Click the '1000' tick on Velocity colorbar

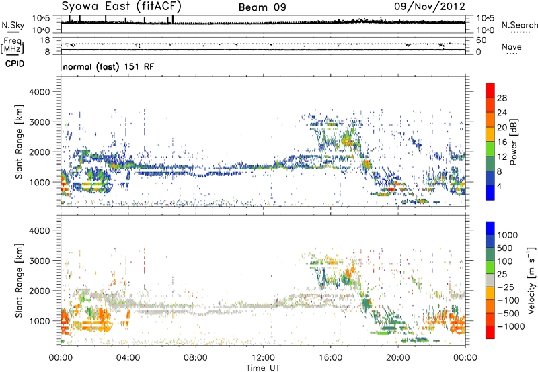508,235
